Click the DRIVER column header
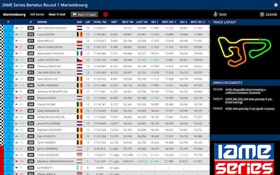This screenshot has height=175, width=280. point(42,22)
